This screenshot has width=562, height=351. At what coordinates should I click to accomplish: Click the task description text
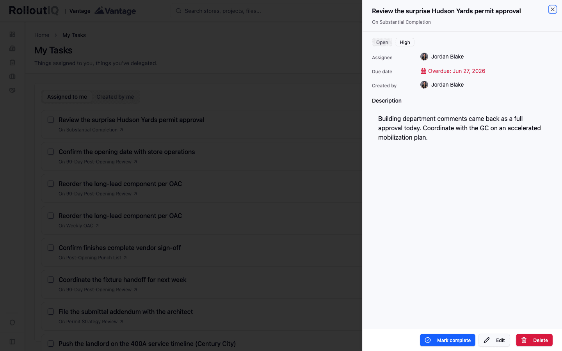pyautogui.click(x=459, y=128)
